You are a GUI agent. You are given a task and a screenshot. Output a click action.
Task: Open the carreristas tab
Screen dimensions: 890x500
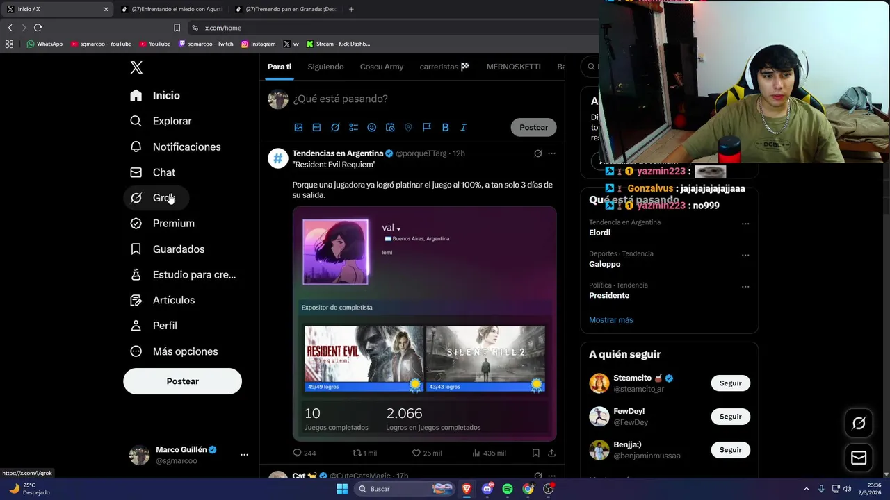click(x=444, y=67)
